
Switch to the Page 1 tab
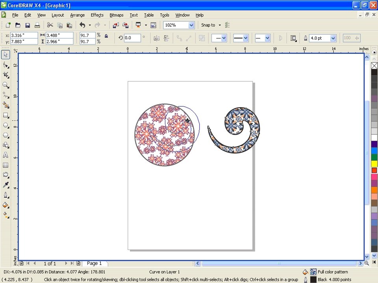[94, 263]
